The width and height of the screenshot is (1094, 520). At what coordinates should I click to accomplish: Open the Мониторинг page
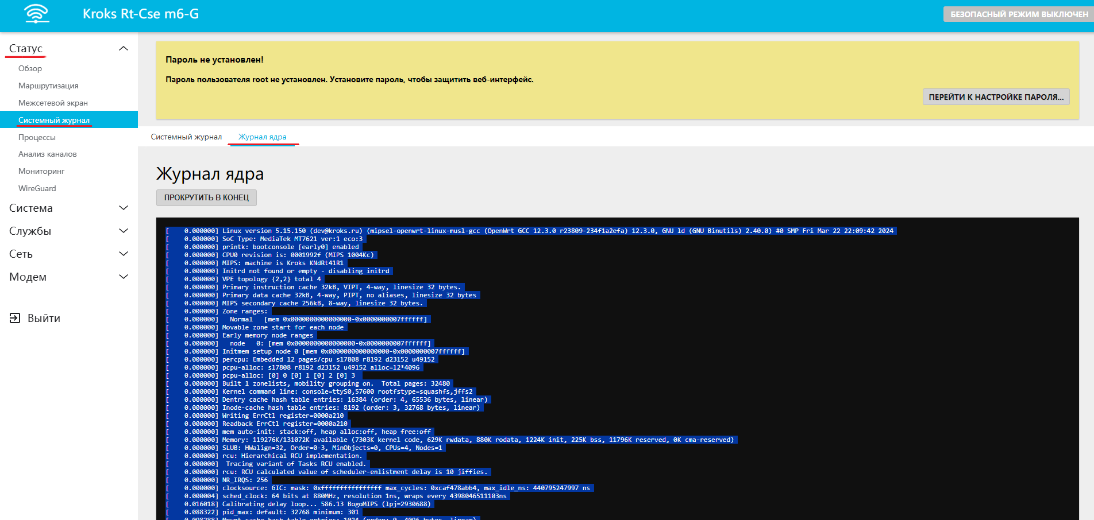coord(41,171)
